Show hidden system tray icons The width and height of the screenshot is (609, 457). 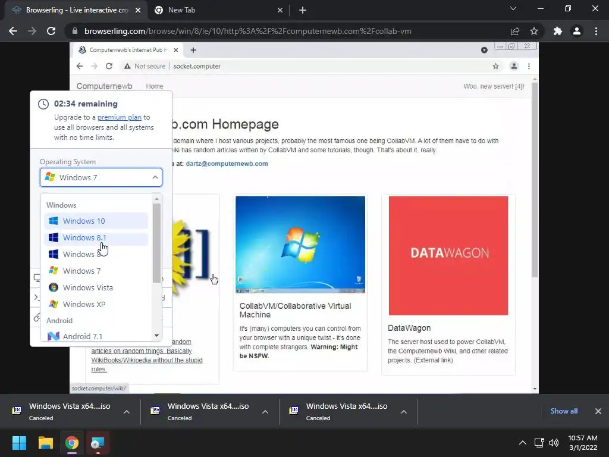[x=523, y=443]
